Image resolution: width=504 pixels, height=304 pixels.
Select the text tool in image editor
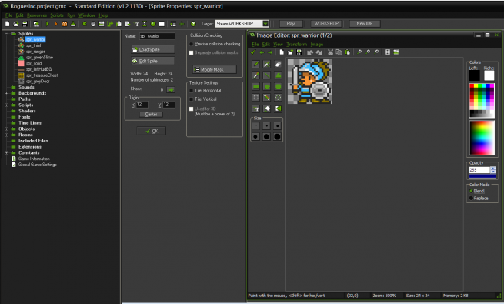256,109
